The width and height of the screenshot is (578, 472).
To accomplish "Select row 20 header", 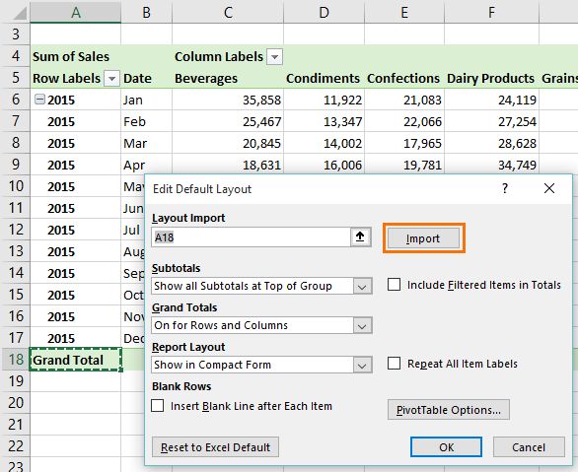I will click(16, 402).
